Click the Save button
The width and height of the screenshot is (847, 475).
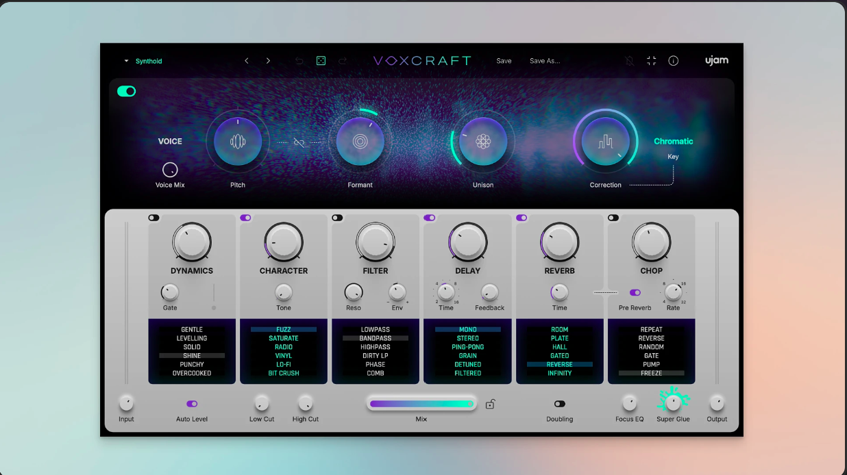click(504, 61)
